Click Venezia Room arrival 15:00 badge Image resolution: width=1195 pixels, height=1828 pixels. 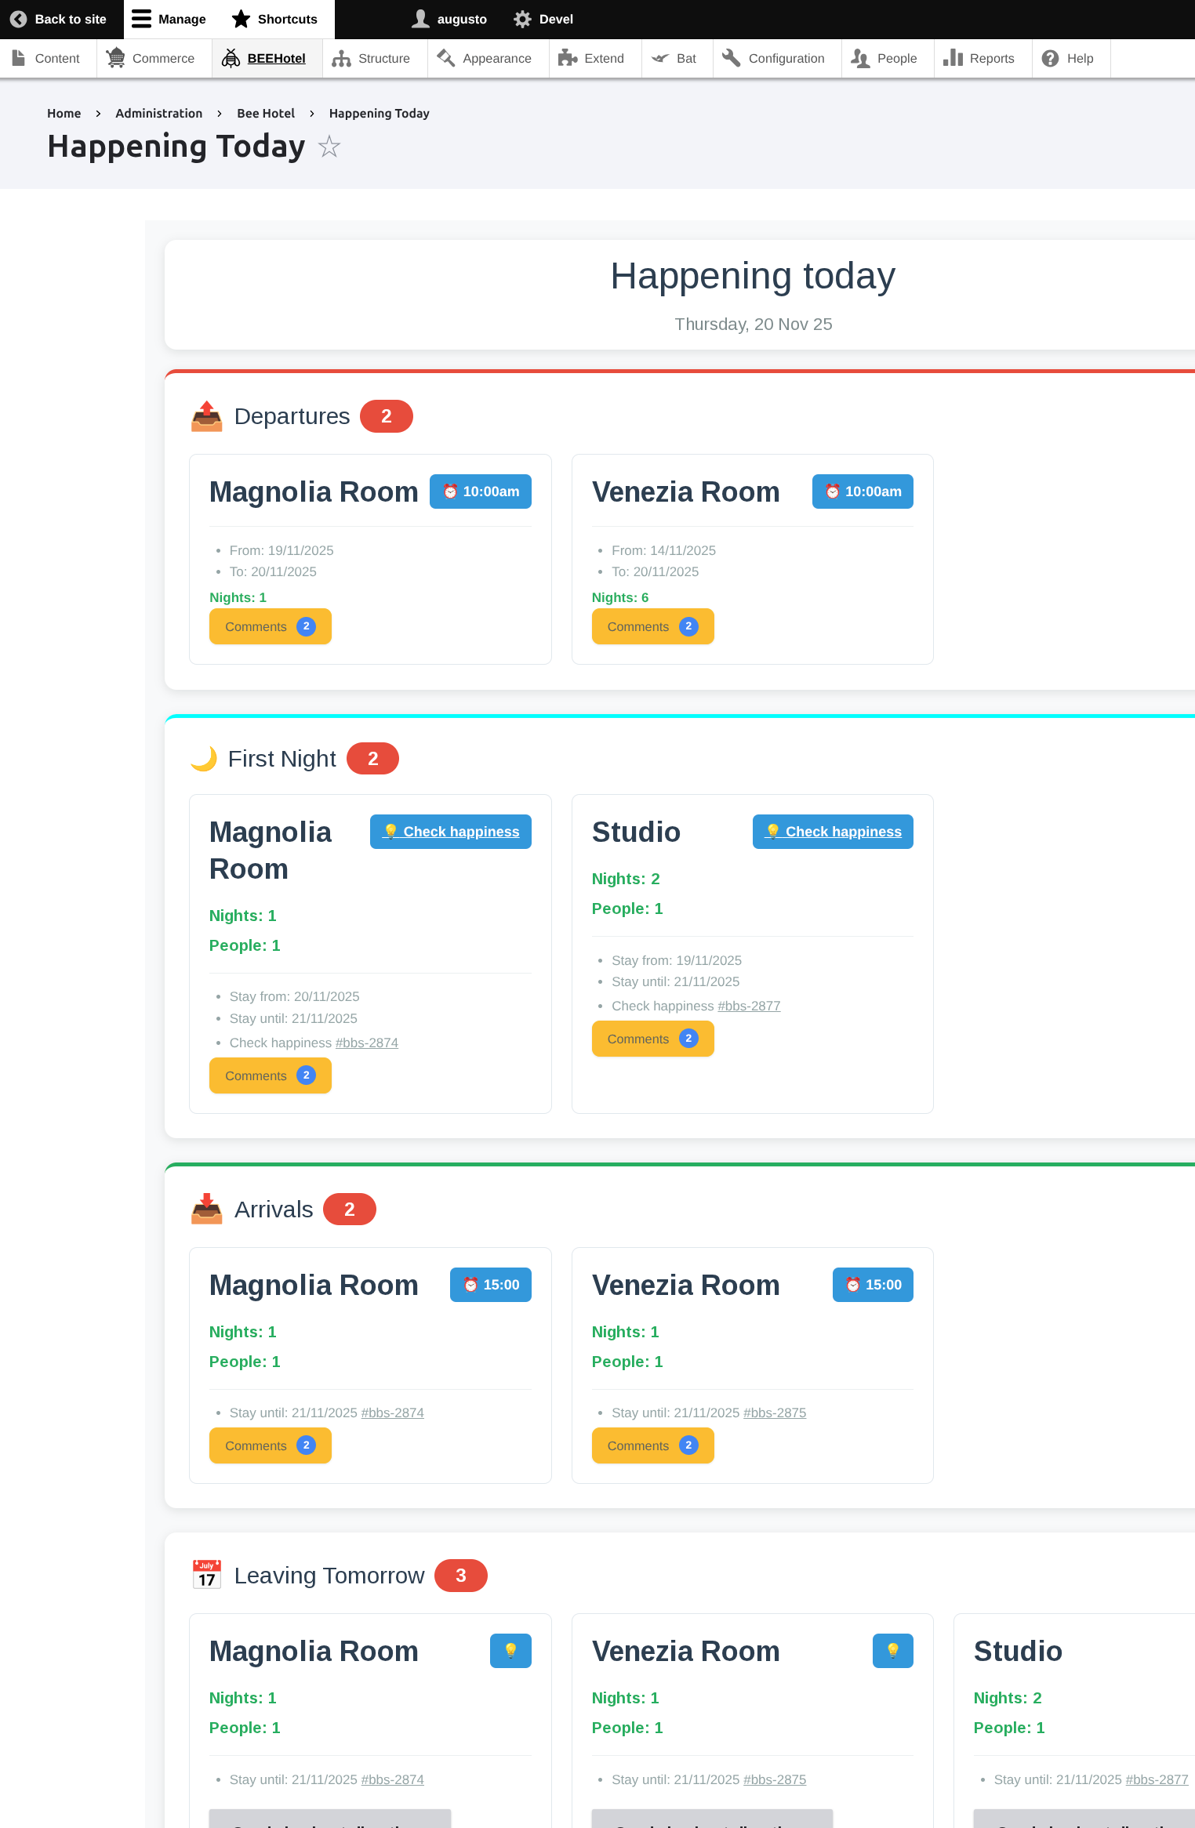click(873, 1285)
